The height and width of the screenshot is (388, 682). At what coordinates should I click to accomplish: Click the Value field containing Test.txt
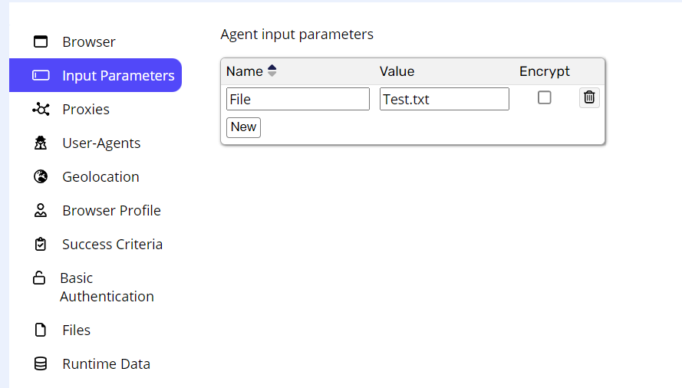[444, 99]
